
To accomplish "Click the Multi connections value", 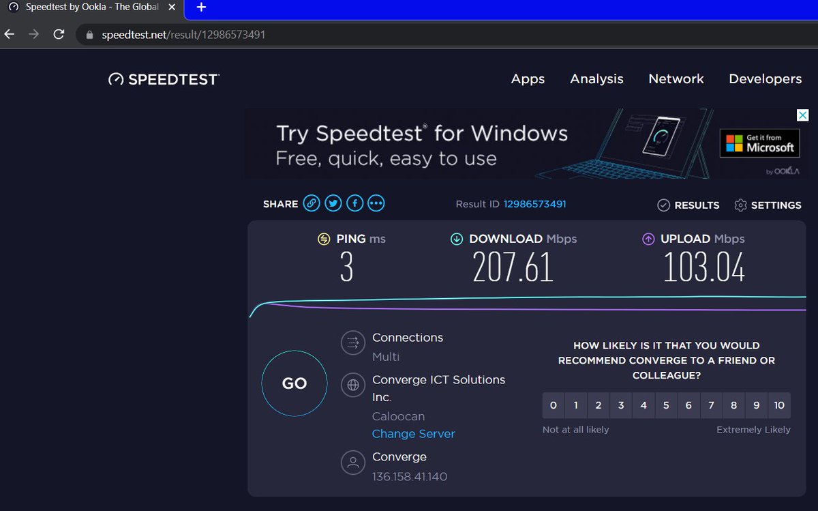I will coord(386,357).
